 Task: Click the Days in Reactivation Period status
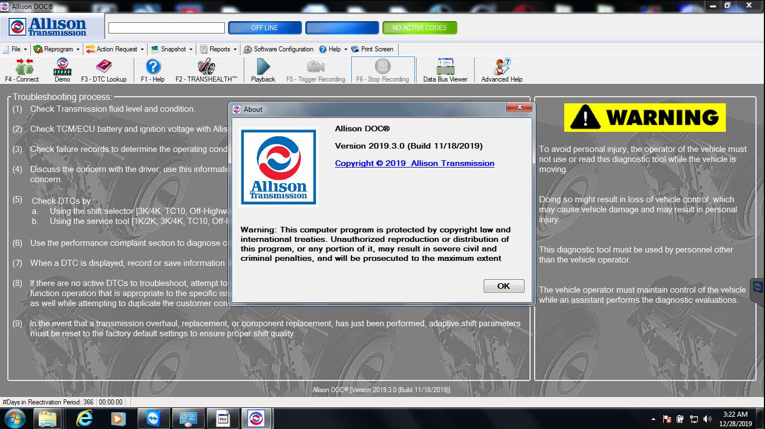tap(48, 402)
